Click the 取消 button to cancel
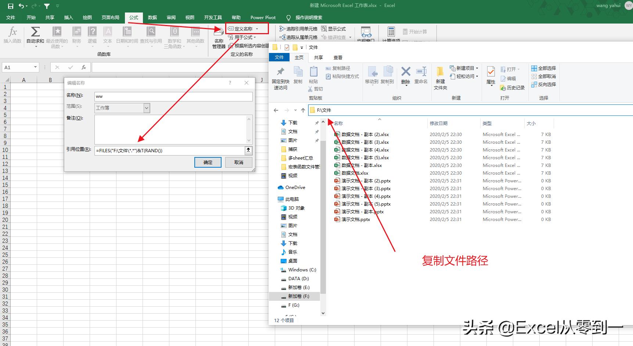Viewport: 633px width, 346px height. [x=238, y=162]
